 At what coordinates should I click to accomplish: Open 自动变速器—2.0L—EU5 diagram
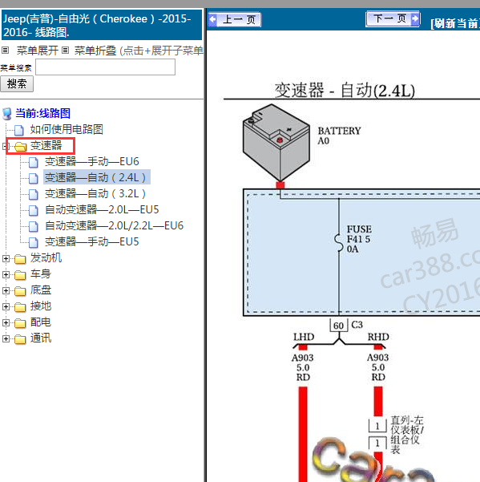pyautogui.click(x=102, y=209)
